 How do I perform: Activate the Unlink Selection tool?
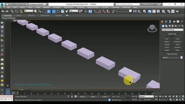pyautogui.click(x=17, y=11)
